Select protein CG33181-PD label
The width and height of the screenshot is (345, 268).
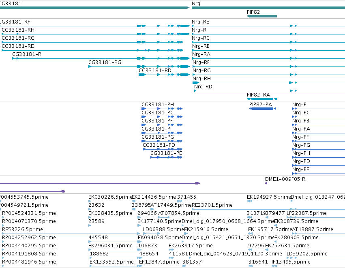(x=159, y=145)
